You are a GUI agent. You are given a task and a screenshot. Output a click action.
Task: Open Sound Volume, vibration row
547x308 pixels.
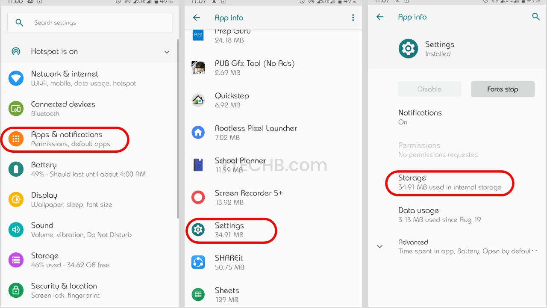click(x=89, y=230)
